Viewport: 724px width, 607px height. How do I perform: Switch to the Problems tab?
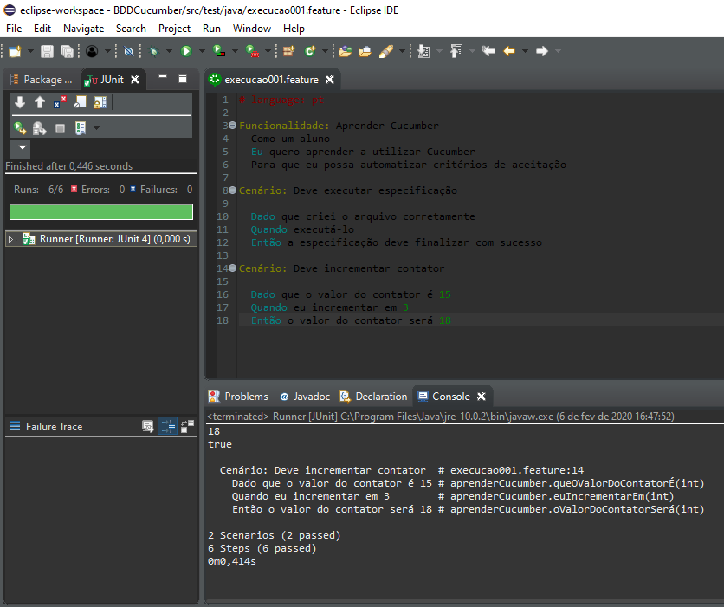click(x=238, y=397)
